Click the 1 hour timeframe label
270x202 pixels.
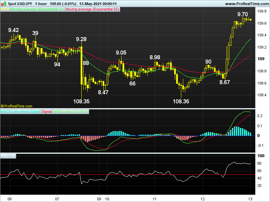(41, 4)
